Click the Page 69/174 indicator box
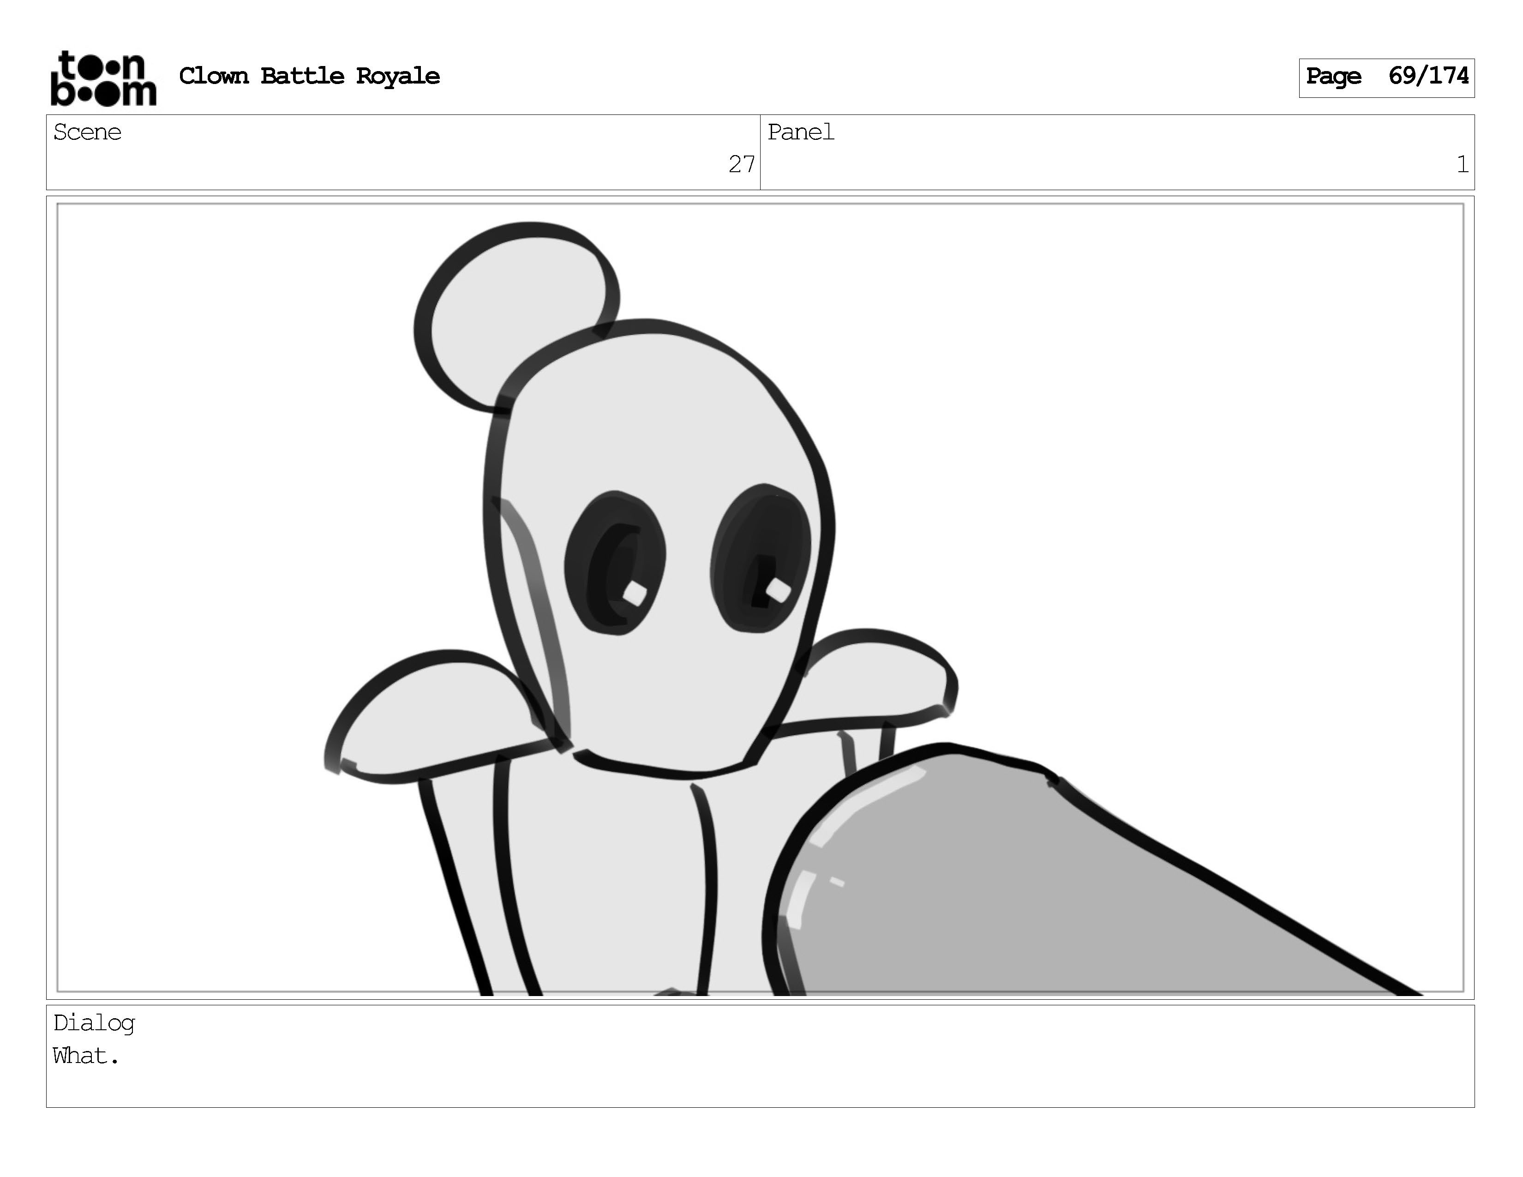This screenshot has height=1177, width=1523. (1385, 77)
